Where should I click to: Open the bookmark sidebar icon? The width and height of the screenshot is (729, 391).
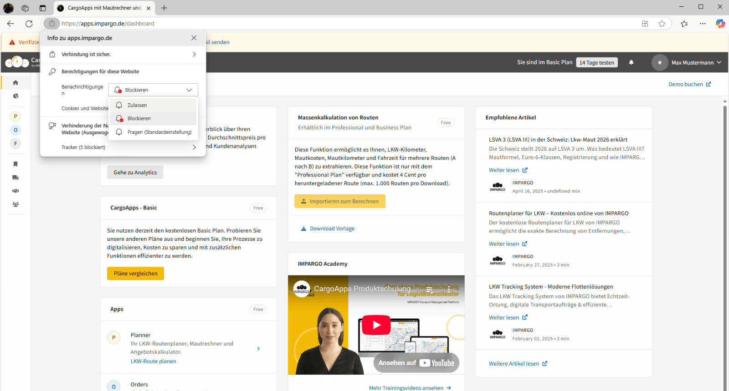pos(15,164)
